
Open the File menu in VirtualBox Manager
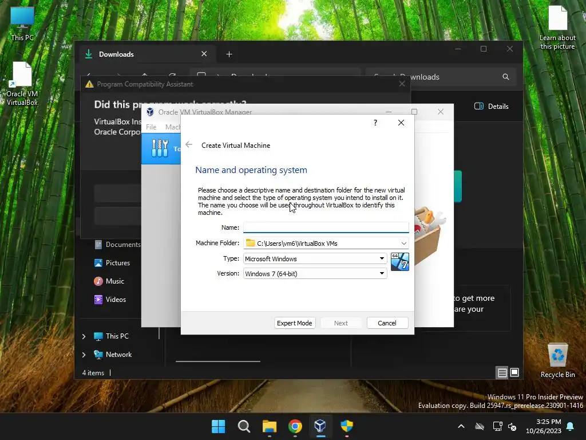coord(151,127)
